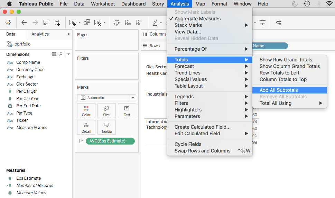Toggle the Aggregate Measures checked menu item
The width and height of the screenshot is (335, 198).
point(197,19)
